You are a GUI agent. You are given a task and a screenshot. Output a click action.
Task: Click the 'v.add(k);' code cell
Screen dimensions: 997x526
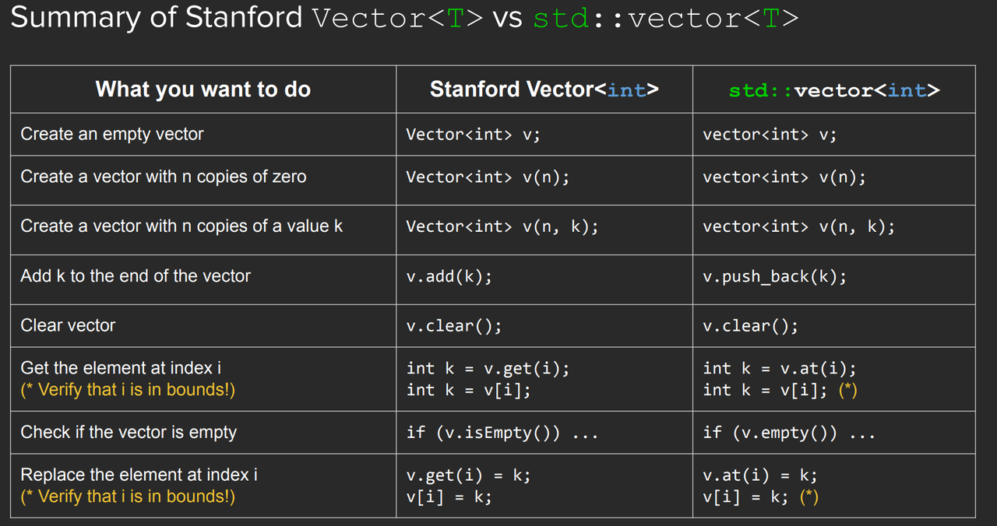point(449,276)
